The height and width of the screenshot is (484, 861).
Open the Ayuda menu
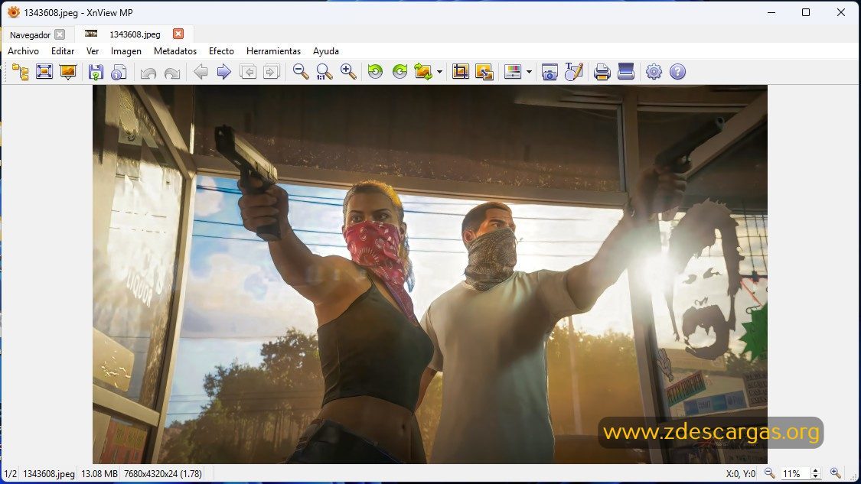325,51
